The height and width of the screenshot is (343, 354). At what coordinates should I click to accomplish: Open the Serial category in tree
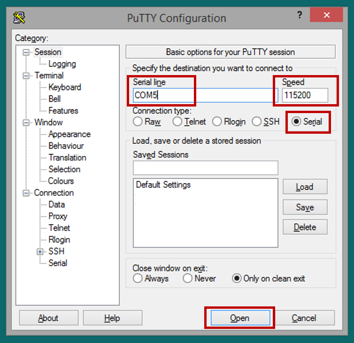58,263
